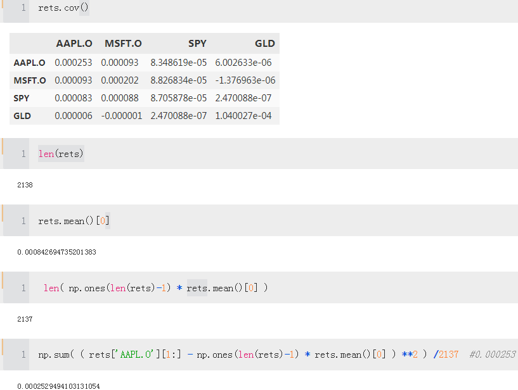Click value 8.705878e-05 in SPY row
Screen dimensions: 518x390
[x=178, y=98]
